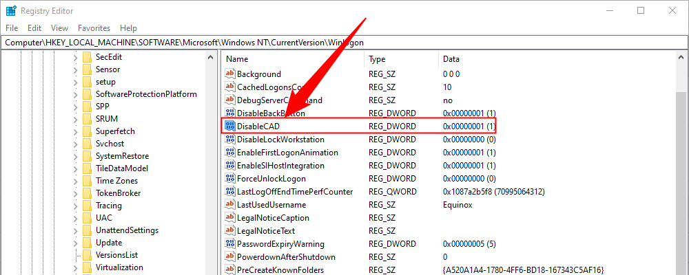Click the 0x00000005 (5) data cell
Image resolution: width=689 pixels, height=275 pixels.
469,244
